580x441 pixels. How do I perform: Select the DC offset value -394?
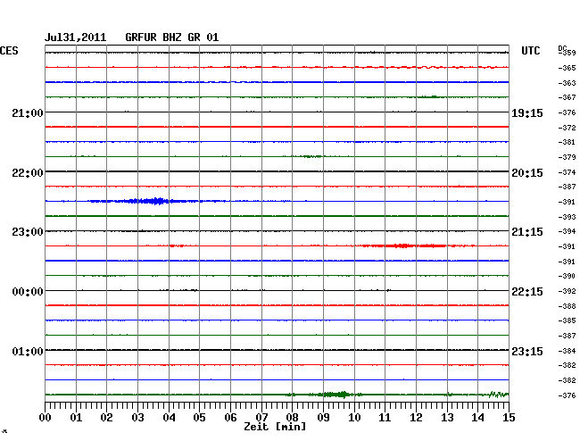click(x=567, y=231)
